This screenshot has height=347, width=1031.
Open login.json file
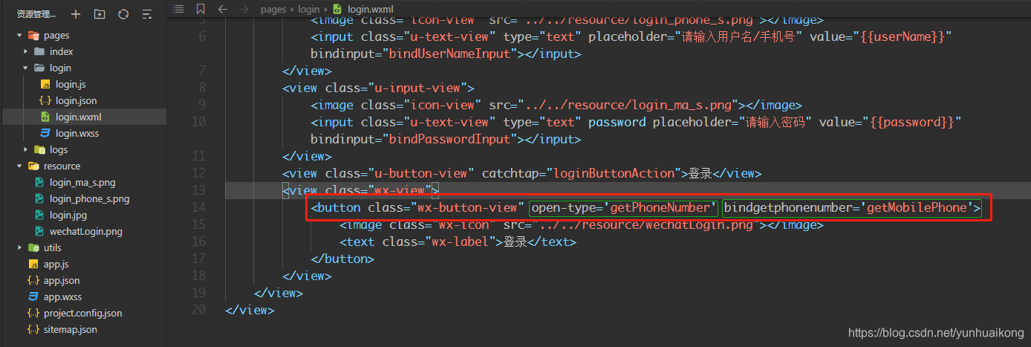coord(76,100)
